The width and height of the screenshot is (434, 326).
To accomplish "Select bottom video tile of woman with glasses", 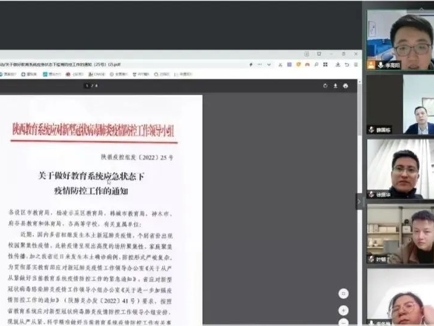I will click(400, 297).
